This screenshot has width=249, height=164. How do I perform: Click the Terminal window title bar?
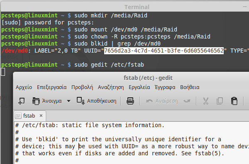point(124,7)
